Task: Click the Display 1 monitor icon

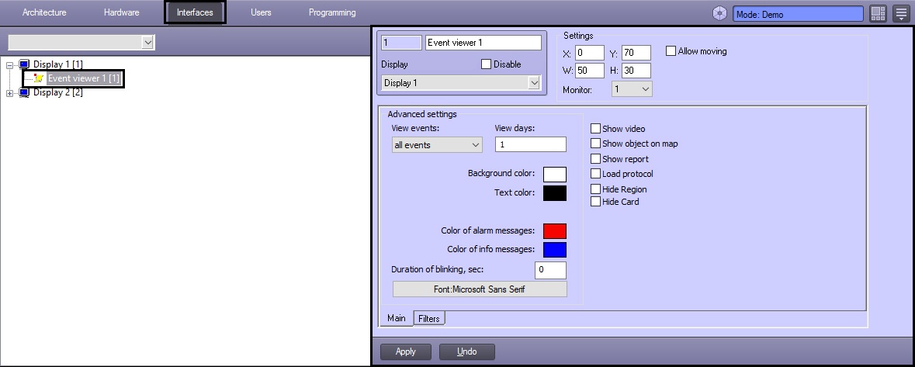Action: coord(24,64)
